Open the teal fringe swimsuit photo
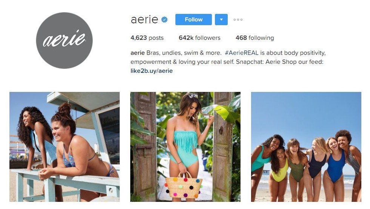This screenshot has width=370, height=209. point(185,147)
